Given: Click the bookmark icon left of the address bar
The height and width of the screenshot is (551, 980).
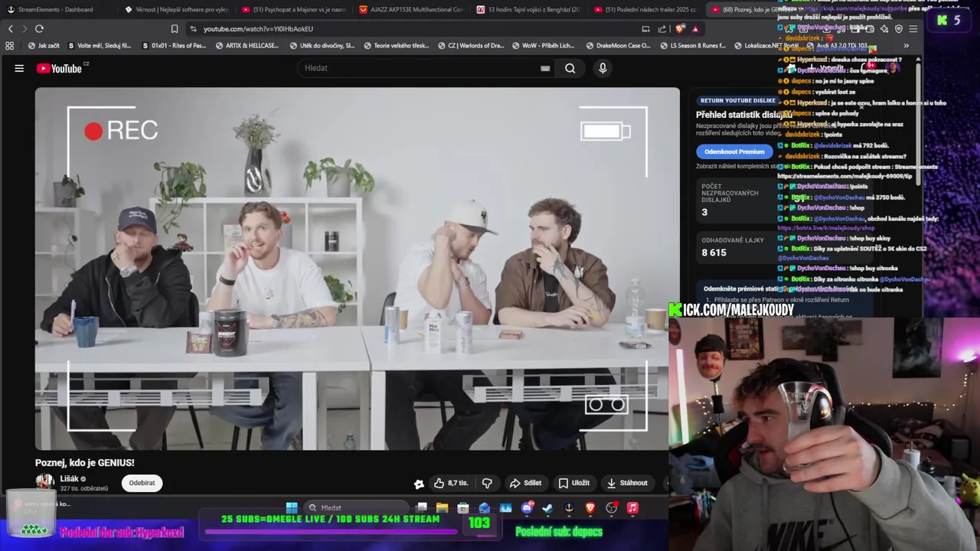Looking at the screenshot, I should pyautogui.click(x=174, y=29).
